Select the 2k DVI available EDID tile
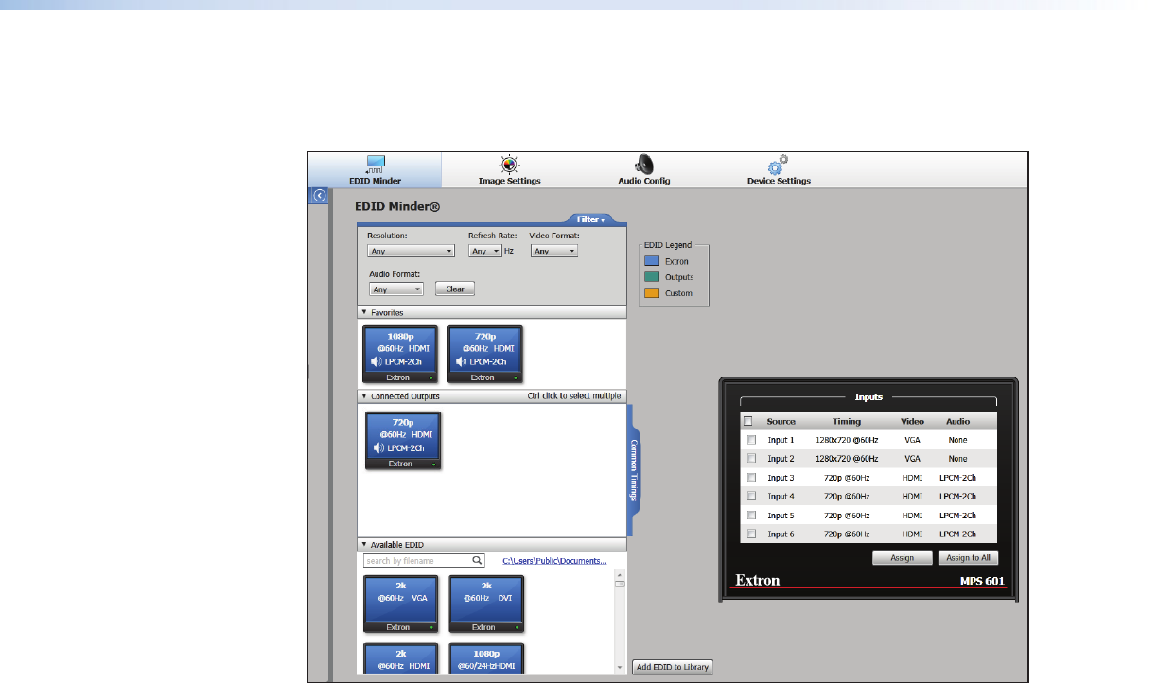The height and width of the screenshot is (683, 1158). [x=485, y=604]
